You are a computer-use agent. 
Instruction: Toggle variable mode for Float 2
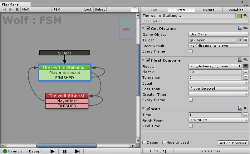(246, 72)
